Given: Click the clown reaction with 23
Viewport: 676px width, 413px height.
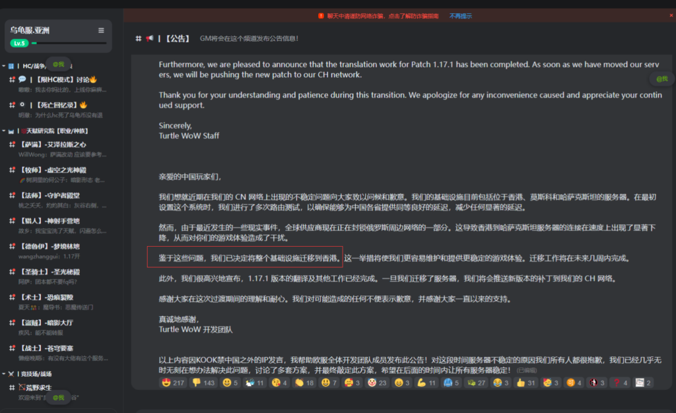Looking at the screenshot, I should click(x=377, y=383).
